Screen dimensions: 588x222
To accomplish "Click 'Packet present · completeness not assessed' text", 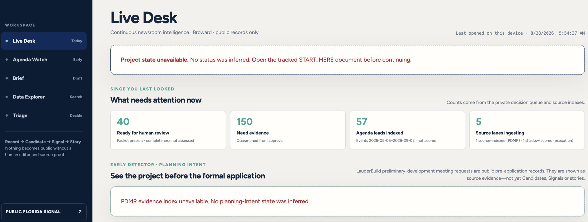I will point(156,140).
